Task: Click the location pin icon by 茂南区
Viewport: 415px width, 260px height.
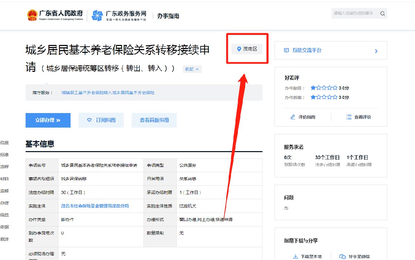Action: pos(239,49)
